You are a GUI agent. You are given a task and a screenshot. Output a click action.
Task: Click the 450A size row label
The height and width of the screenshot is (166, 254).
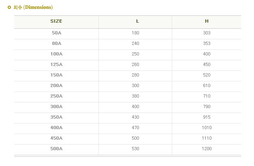pos(56,138)
